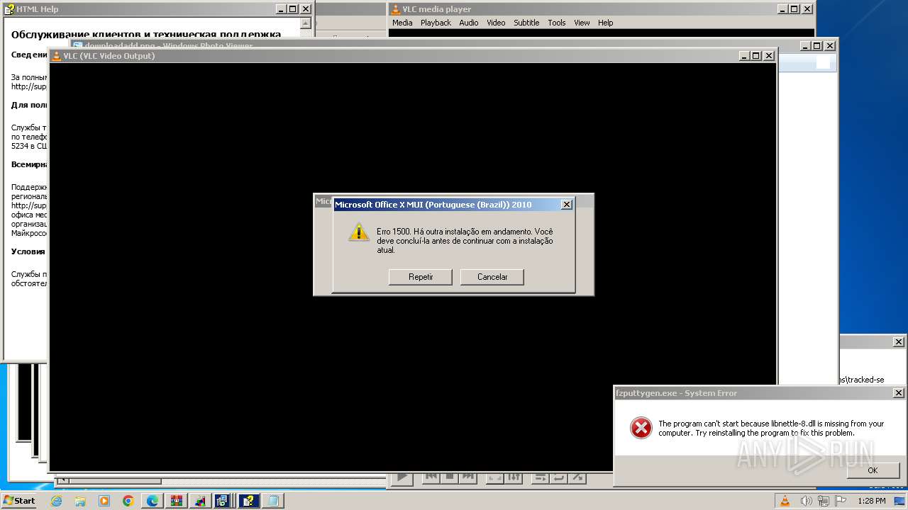
Task: Click VLC's Stop playback button
Action: click(450, 477)
